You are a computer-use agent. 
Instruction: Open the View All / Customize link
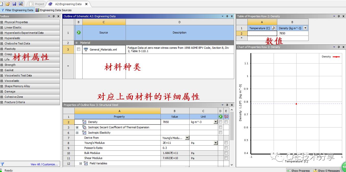pos(44,164)
